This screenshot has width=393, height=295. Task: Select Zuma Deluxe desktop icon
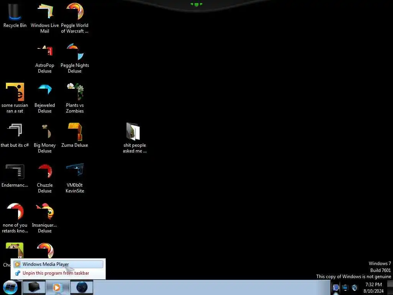coord(75,135)
